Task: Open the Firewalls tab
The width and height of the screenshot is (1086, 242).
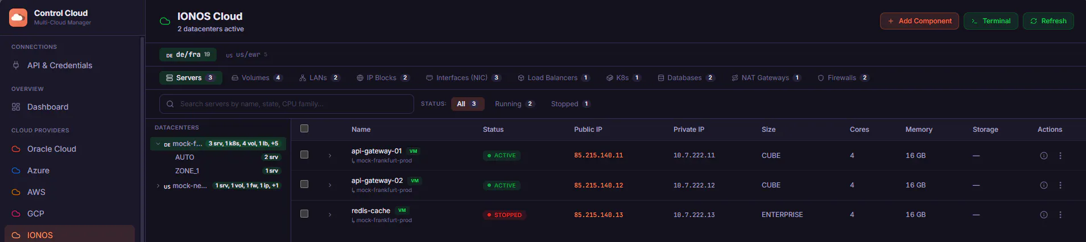Action: tap(843, 78)
